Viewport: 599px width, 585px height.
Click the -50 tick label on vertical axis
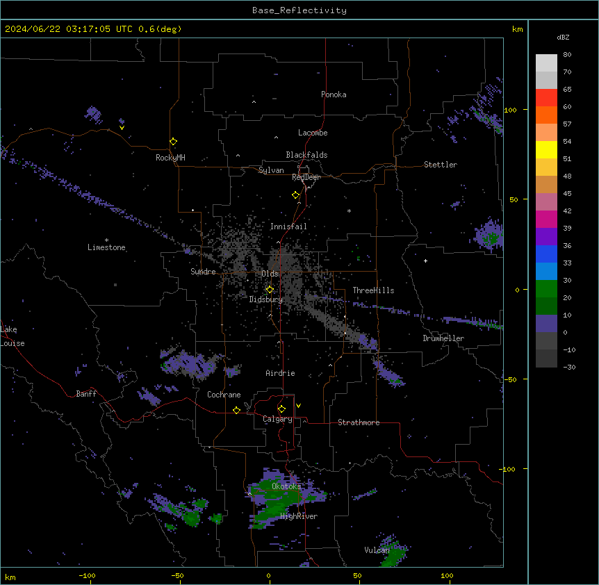(x=510, y=379)
